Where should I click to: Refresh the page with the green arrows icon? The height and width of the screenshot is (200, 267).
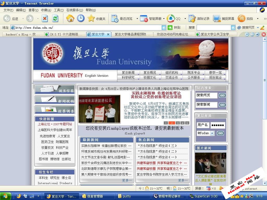[x=55, y=18]
